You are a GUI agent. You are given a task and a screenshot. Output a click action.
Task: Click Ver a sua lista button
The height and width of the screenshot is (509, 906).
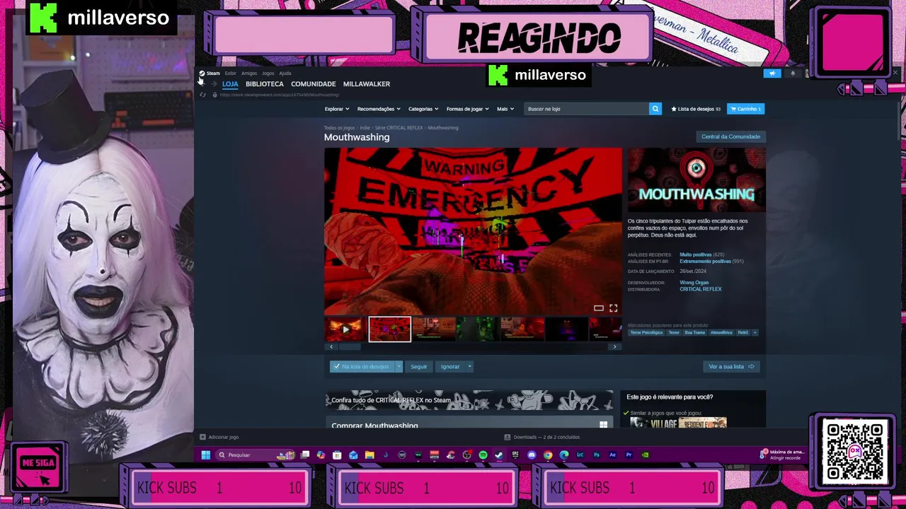(x=733, y=366)
